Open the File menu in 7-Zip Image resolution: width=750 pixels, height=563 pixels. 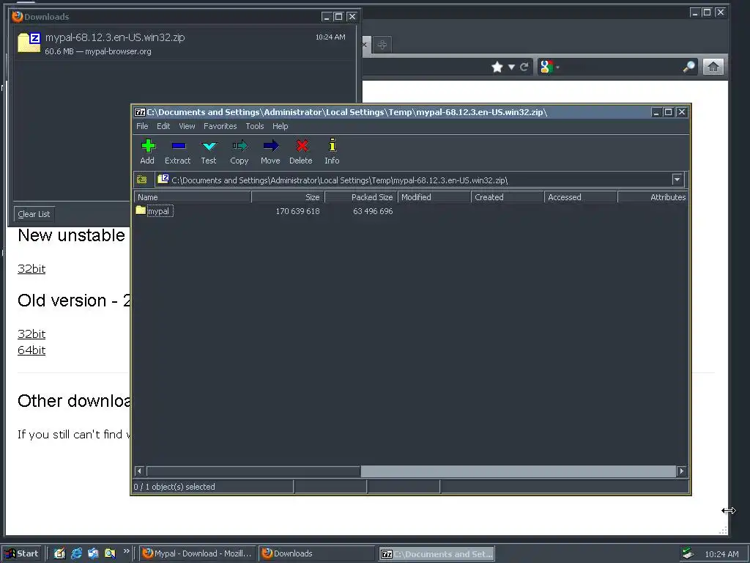click(x=142, y=126)
